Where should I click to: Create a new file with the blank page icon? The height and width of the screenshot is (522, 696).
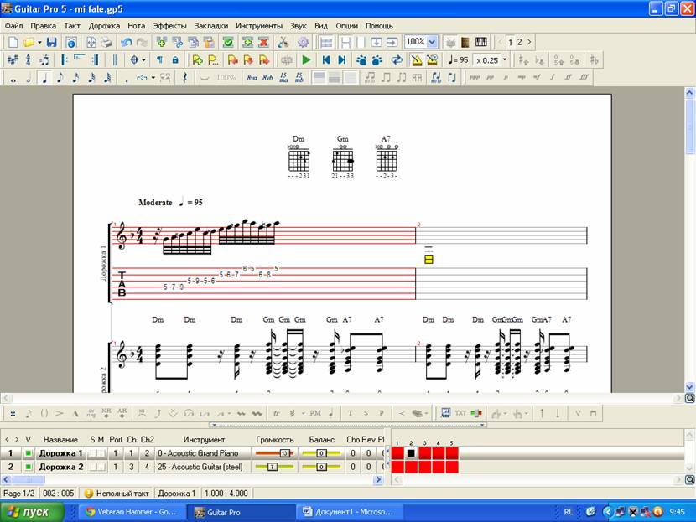[13, 43]
